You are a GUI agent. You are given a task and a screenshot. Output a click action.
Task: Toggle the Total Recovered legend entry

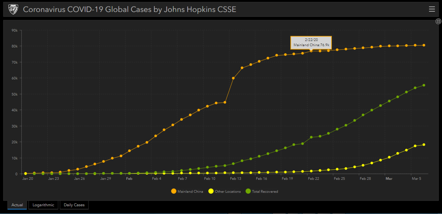pyautogui.click(x=262, y=191)
